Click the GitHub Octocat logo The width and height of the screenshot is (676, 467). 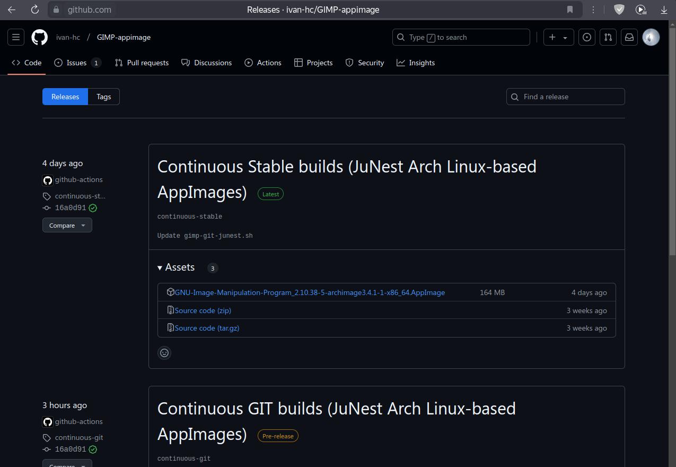[x=40, y=37]
